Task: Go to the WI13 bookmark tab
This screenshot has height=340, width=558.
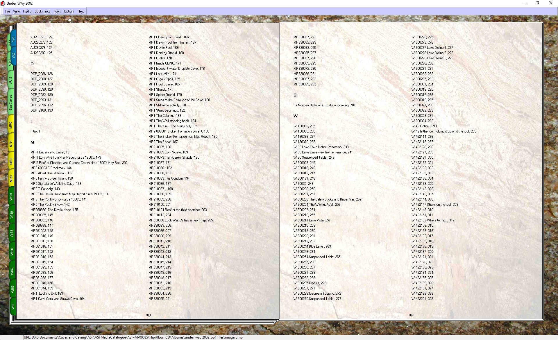Action: coord(11,197)
